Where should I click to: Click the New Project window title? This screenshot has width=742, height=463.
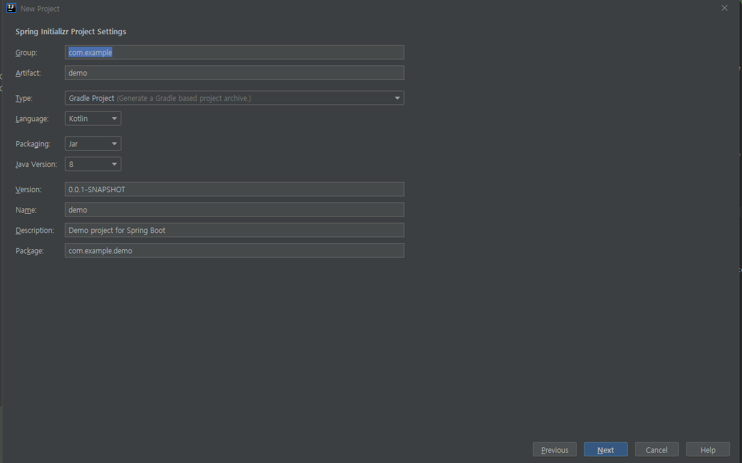tap(40, 9)
